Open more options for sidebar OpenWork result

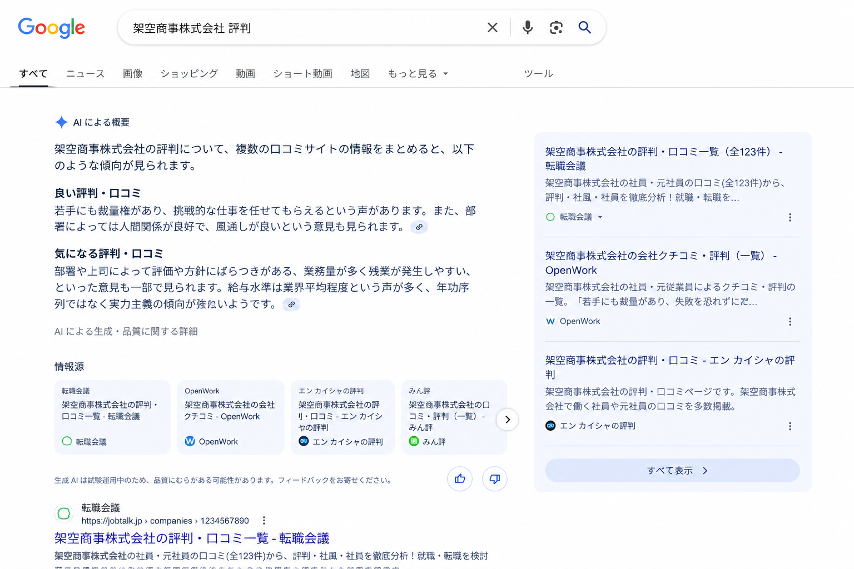[790, 322]
